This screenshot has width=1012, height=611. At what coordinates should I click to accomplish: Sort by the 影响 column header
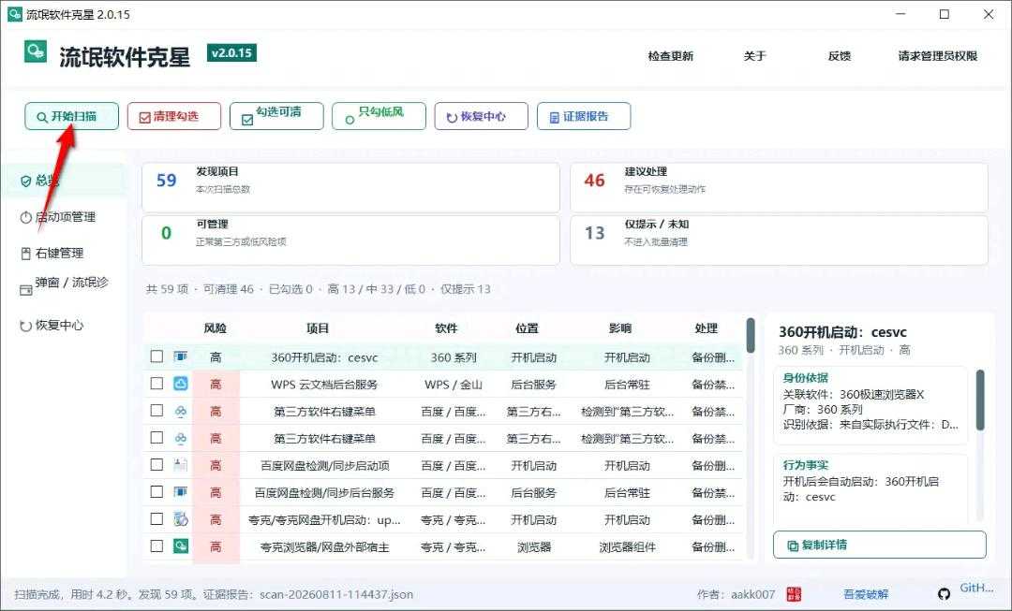click(x=619, y=328)
